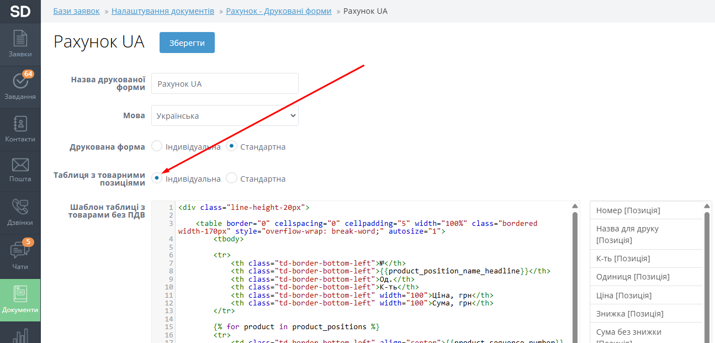Viewport: 715px width, 343px height.
Task: Open Заявки section in sidebar
Action: 20,44
